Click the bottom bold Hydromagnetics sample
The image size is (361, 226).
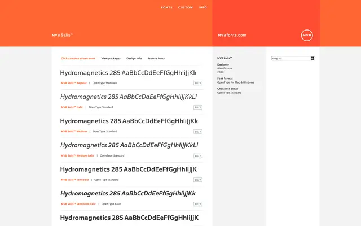pos(129,218)
